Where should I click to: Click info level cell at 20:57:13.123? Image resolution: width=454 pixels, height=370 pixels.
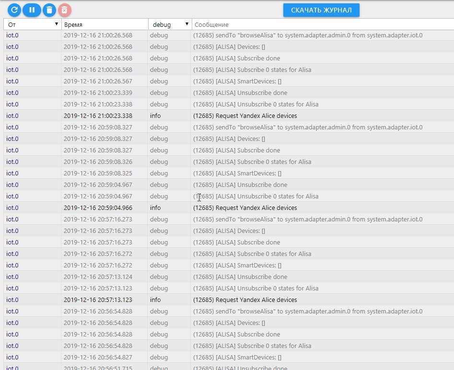click(x=155, y=300)
